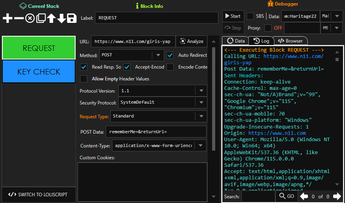The height and width of the screenshot is (203, 345).
Task: Open the Content-Type dropdown
Action: (x=201, y=145)
